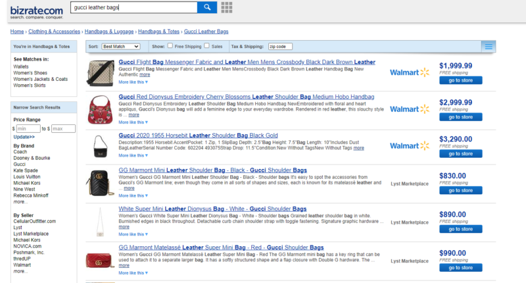526x283 pixels.
Task: Filter by seller Poshmark, Inc.
Action: [x=29, y=253]
